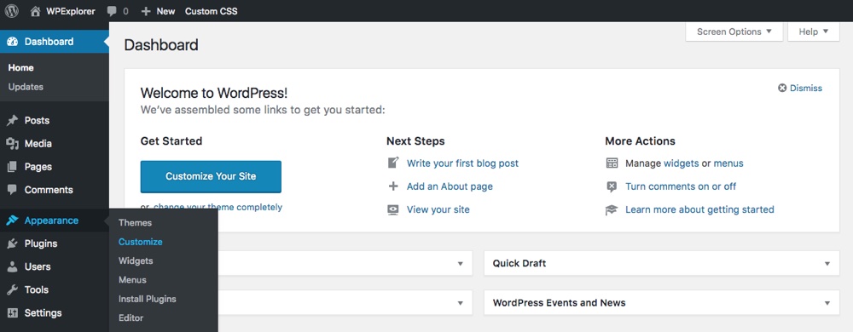Click the Settings sliders icon
853x332 pixels.
pos(12,313)
